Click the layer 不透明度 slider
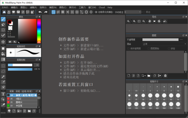This screenshot has height=118, width=188. click(160, 40)
